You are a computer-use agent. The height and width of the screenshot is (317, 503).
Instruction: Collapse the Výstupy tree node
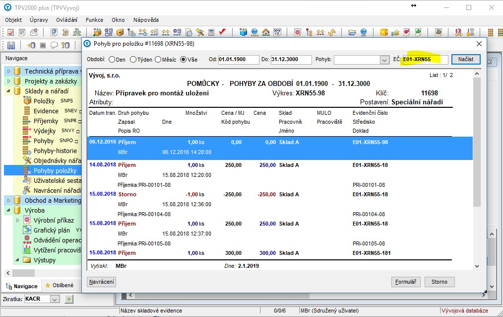tap(18, 260)
